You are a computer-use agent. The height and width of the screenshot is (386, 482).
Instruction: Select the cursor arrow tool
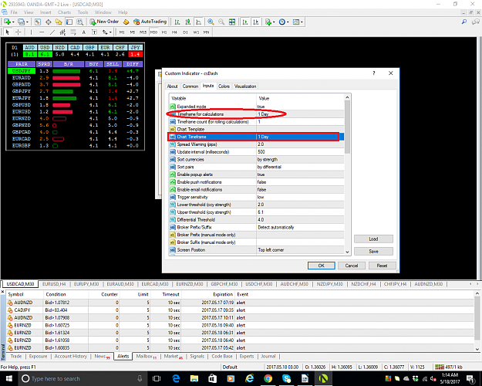click(8, 32)
